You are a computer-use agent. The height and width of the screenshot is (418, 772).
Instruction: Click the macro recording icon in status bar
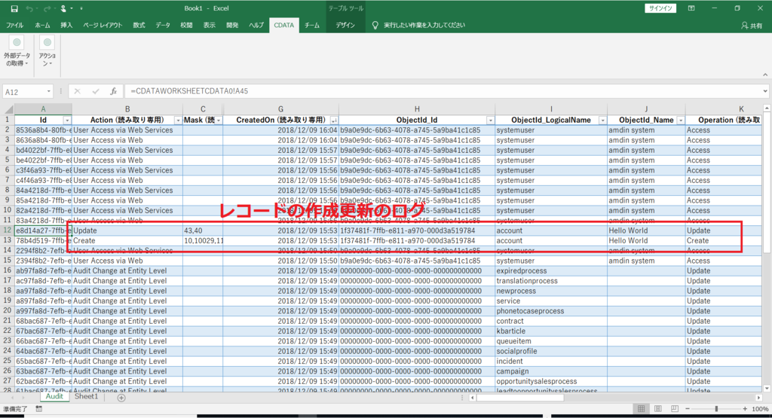click(x=39, y=409)
